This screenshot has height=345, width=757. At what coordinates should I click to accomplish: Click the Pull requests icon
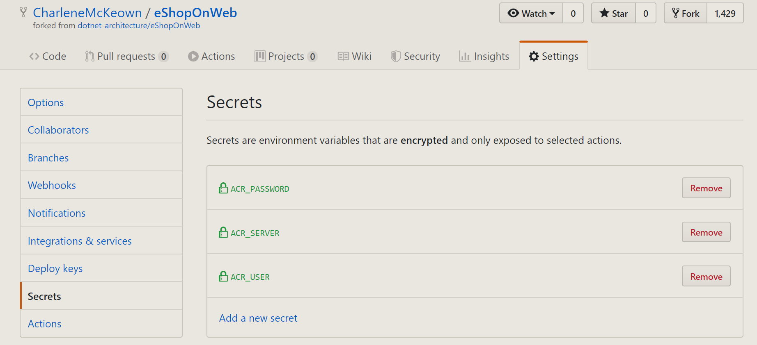pos(89,56)
